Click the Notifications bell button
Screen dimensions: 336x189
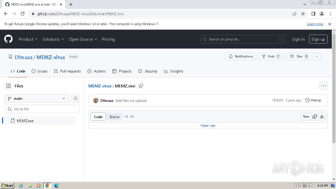point(241,56)
